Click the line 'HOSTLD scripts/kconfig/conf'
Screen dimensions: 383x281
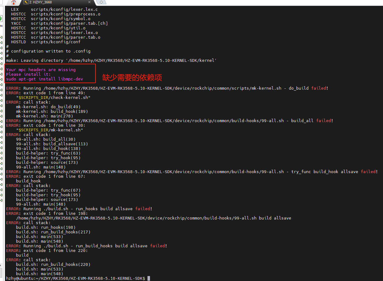(46, 42)
